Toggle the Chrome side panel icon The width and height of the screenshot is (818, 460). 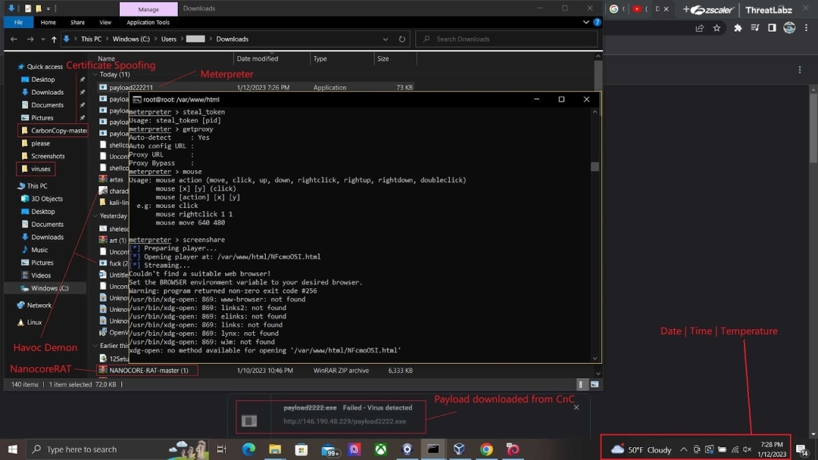[772, 28]
